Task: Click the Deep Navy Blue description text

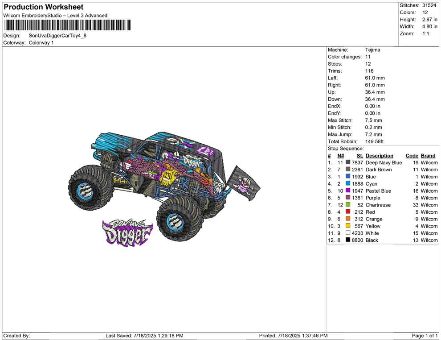Action: (x=384, y=162)
